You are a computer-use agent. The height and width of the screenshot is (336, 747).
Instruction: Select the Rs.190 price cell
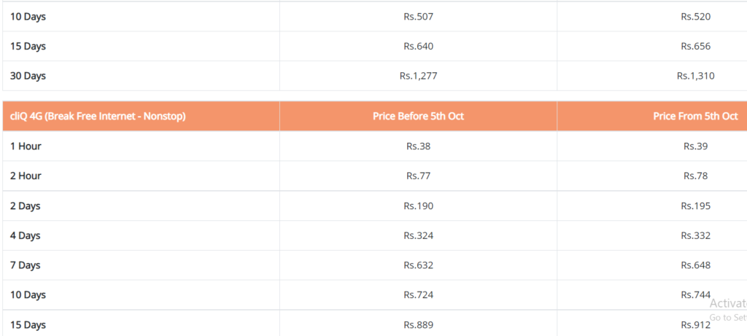(418, 206)
